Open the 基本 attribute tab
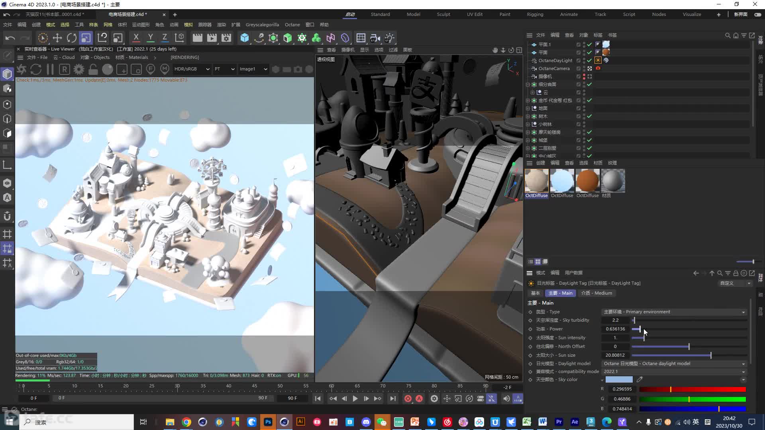The width and height of the screenshot is (765, 430). (535, 293)
